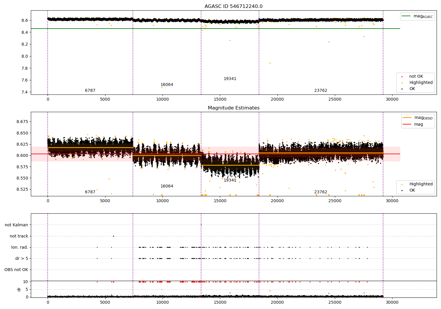Click the 'not Kalman' row label
Screen dimensions: 441x309
[x=16, y=225]
